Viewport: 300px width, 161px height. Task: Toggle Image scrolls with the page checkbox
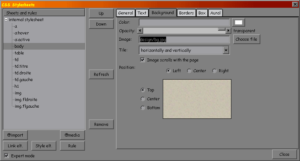point(142,60)
